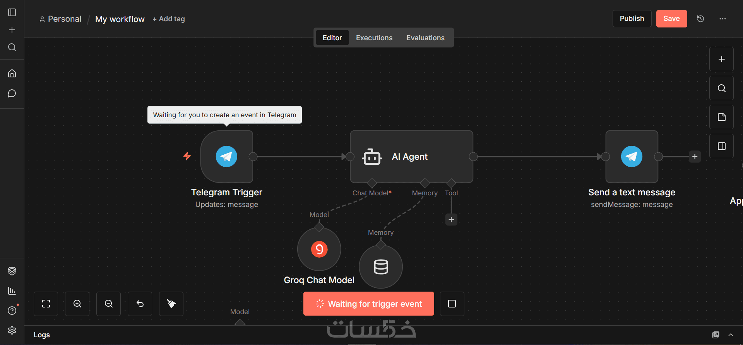Click the My workflow name field

pyautogui.click(x=120, y=19)
